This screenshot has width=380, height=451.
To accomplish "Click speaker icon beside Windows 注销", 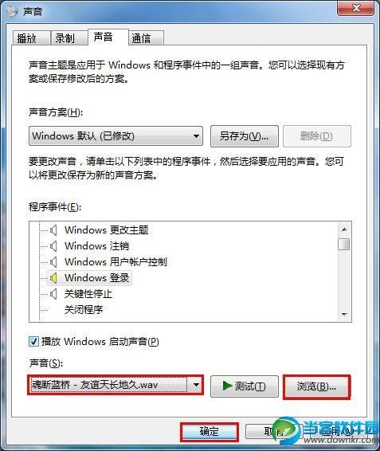I will (x=53, y=246).
